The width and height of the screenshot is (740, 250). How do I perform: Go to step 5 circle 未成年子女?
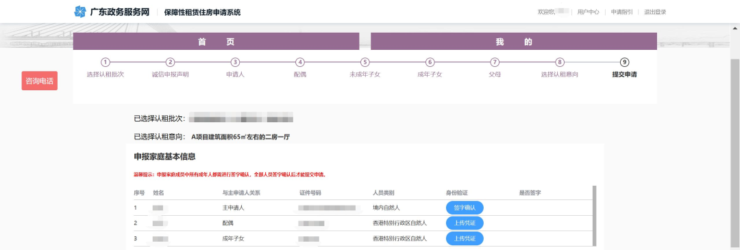[x=365, y=62]
